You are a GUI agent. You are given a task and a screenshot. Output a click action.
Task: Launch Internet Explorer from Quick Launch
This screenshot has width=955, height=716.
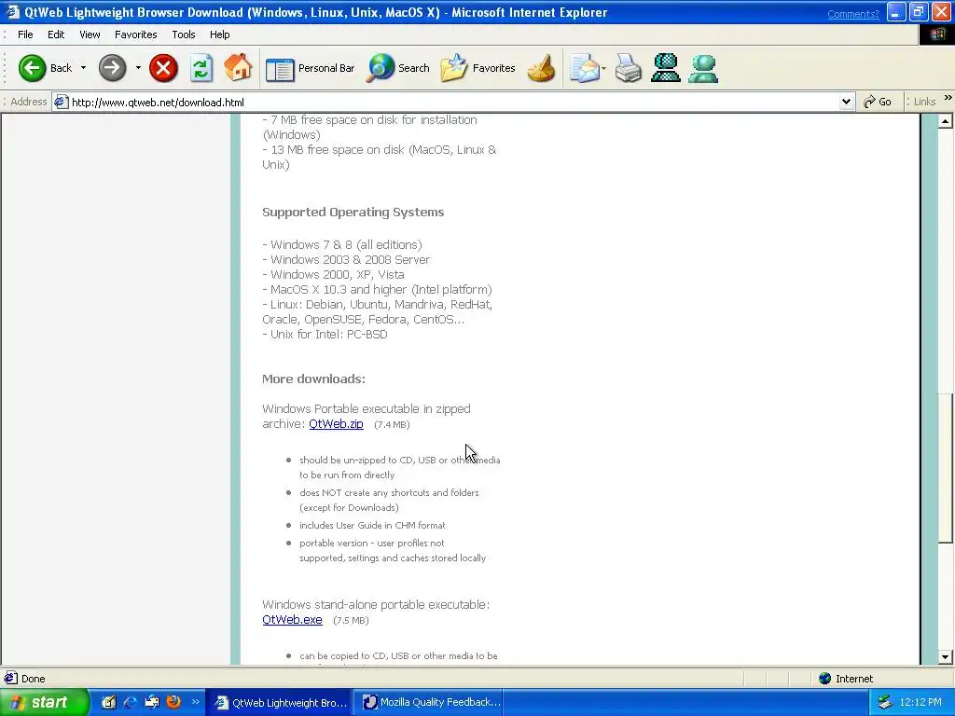[131, 702]
